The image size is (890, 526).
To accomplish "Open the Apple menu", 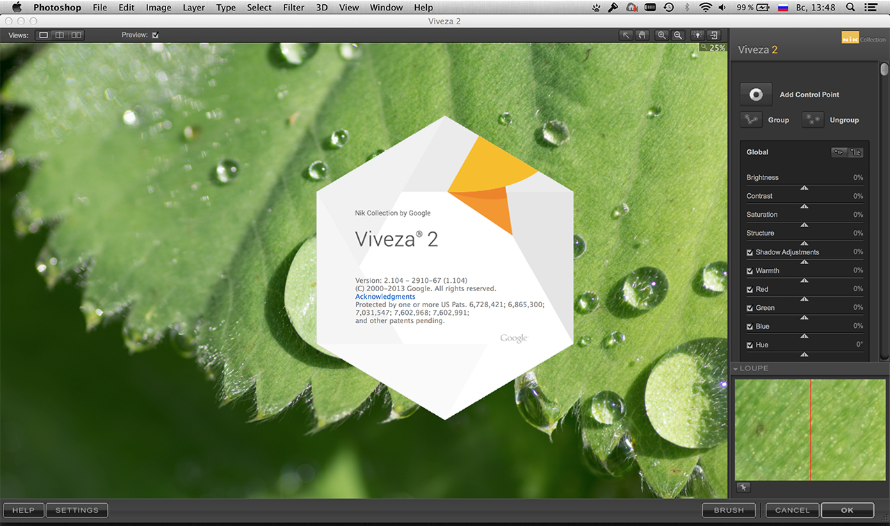I will coord(17,8).
